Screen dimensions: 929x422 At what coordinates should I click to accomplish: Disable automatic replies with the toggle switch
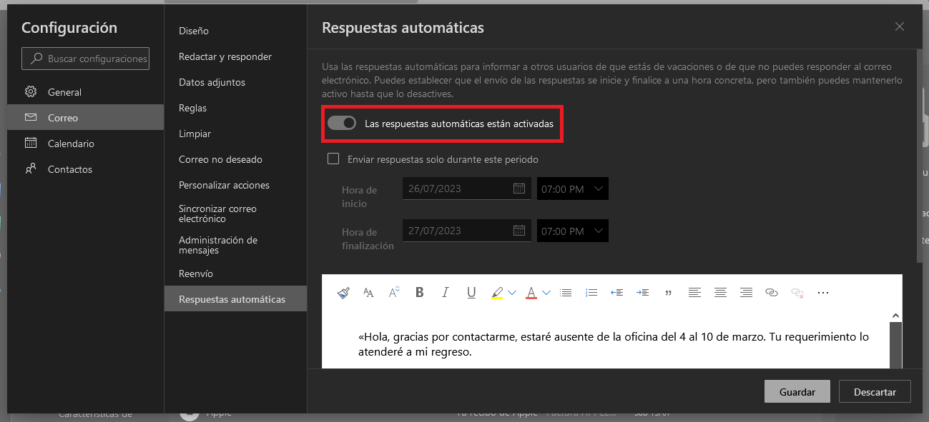pyautogui.click(x=342, y=122)
